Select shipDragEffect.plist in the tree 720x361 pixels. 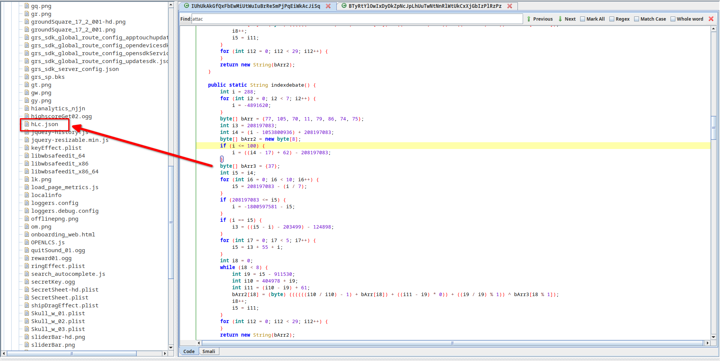click(65, 305)
